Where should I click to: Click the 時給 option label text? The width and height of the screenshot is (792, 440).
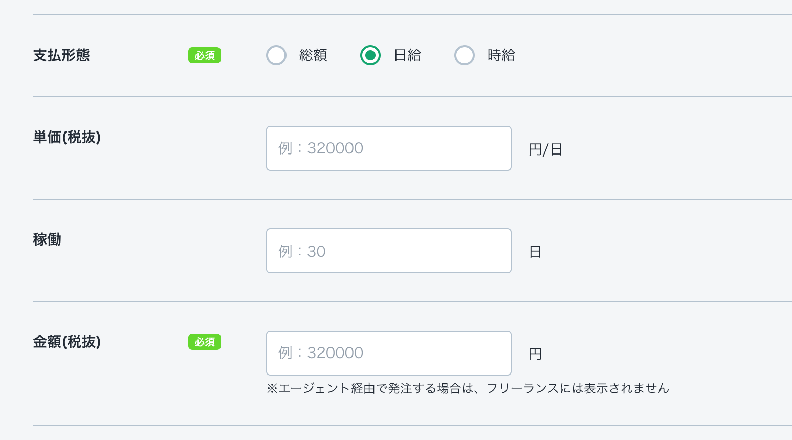(x=501, y=55)
